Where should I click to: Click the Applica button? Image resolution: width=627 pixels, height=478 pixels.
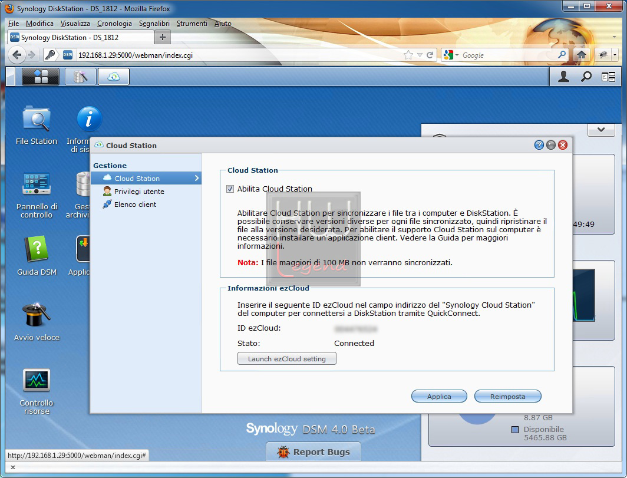click(x=439, y=396)
